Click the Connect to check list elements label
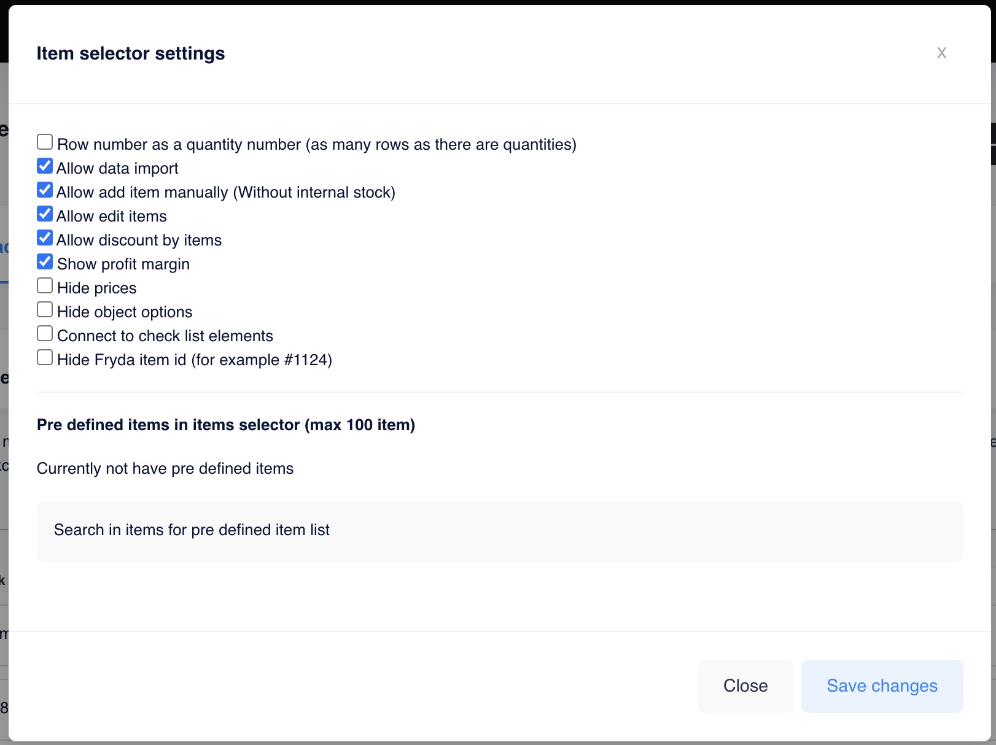Viewport: 996px width, 745px height. (165, 336)
